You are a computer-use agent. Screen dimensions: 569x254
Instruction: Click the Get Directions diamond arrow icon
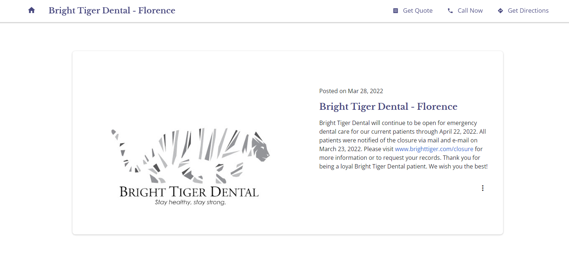coord(500,11)
